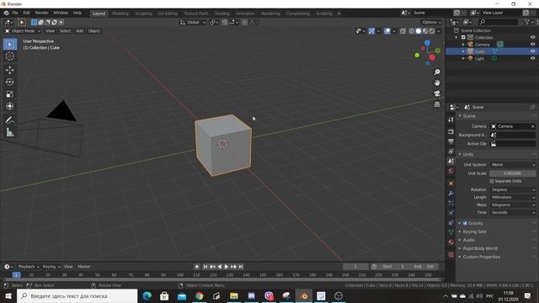Expand the Keying Sets panel
539x303 pixels.
(x=474, y=232)
